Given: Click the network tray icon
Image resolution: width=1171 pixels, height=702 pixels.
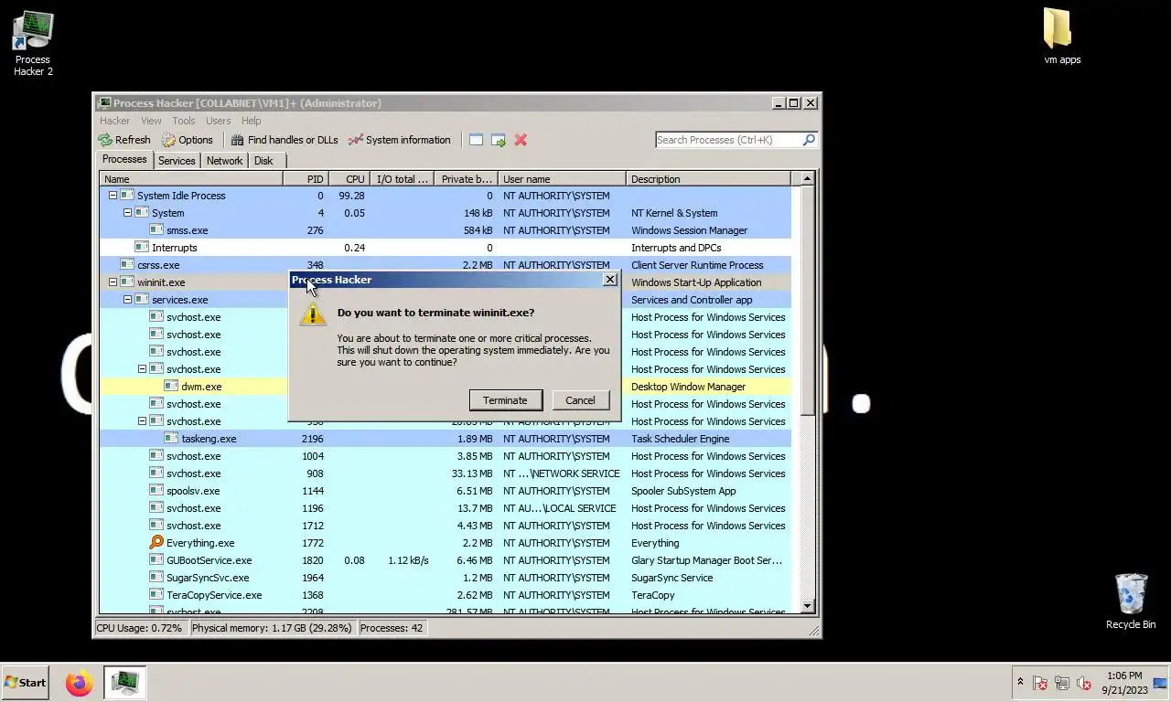Looking at the screenshot, I should pos(1062,683).
